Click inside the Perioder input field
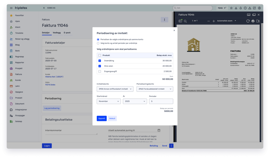This screenshot has height=158, width=270. pyautogui.click(x=161, y=101)
